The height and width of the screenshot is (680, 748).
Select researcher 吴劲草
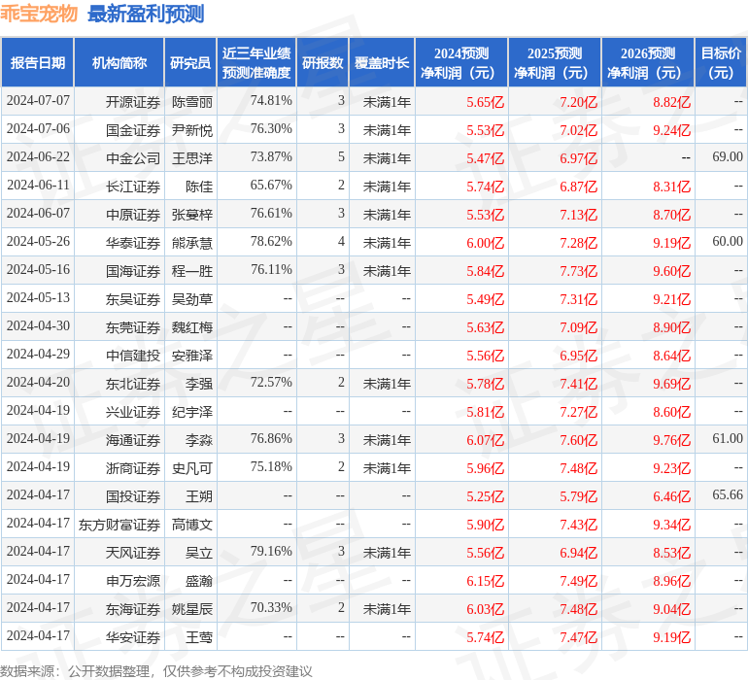tap(191, 299)
